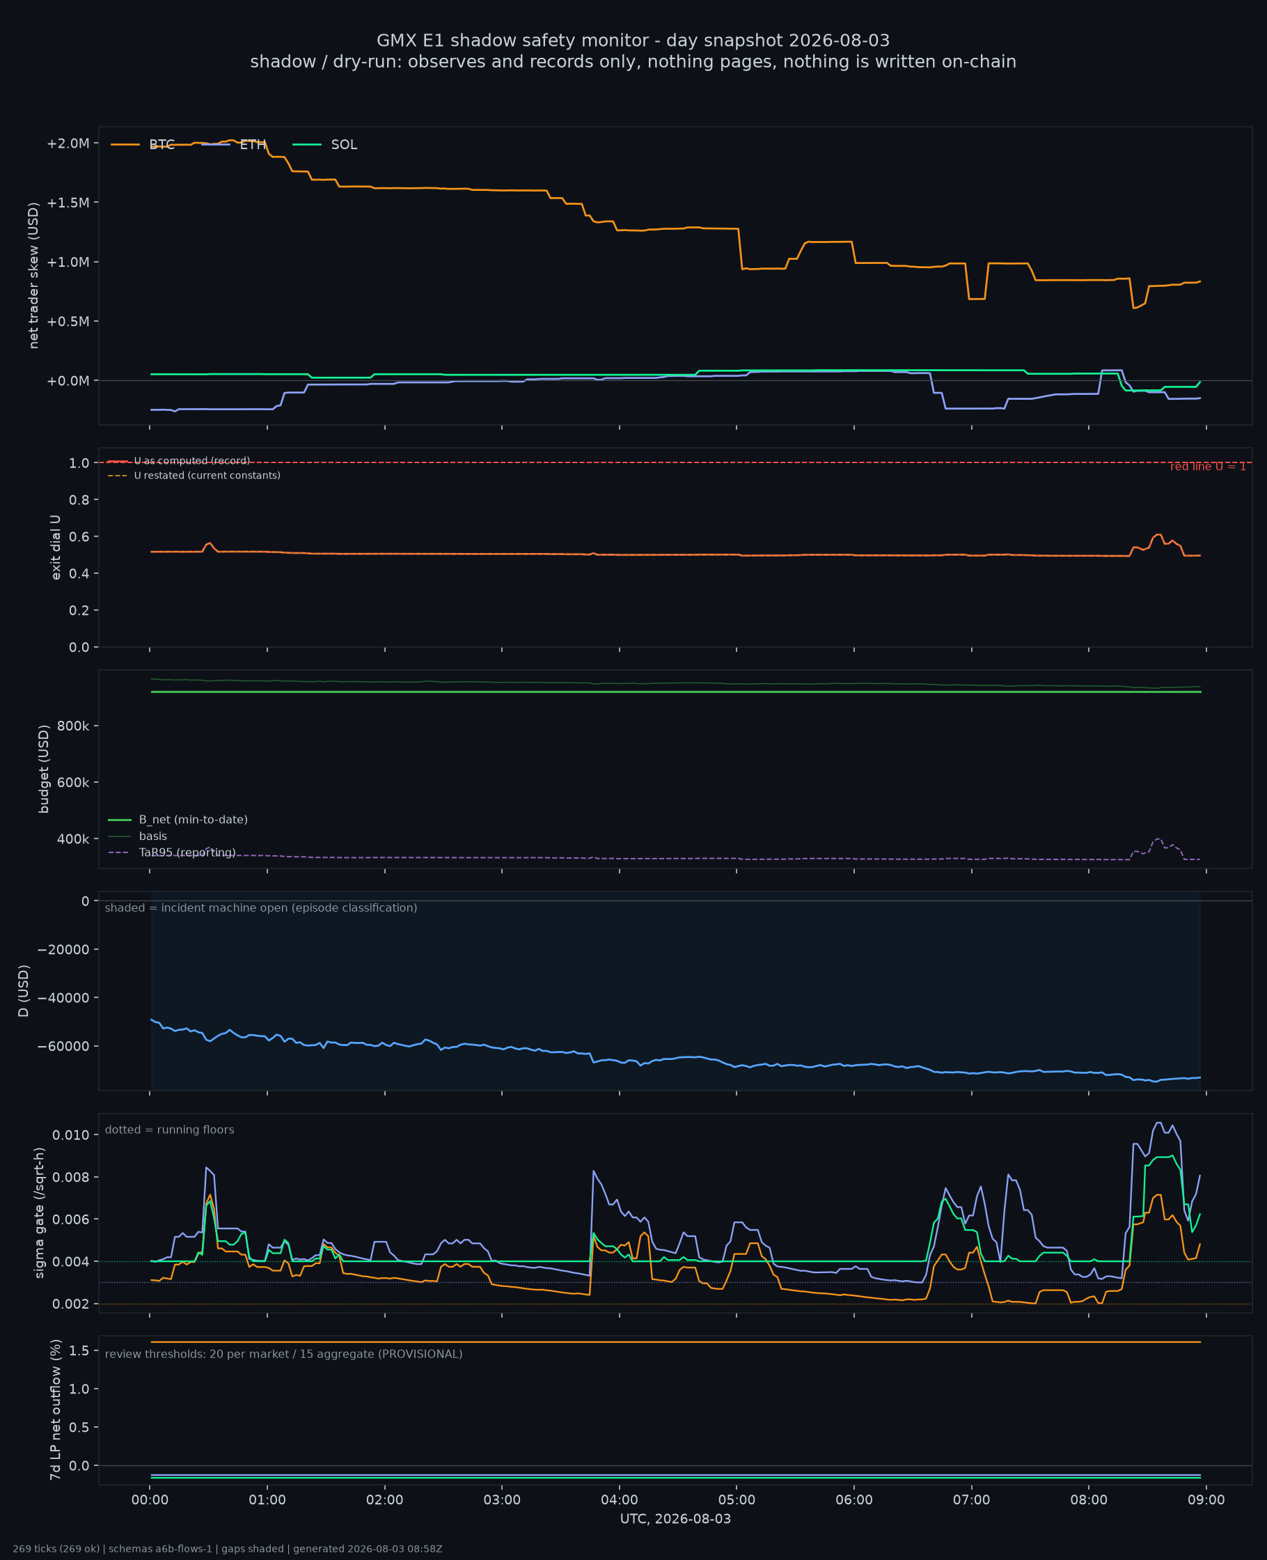
Task: Click the 'red line U = 1' annotation
Action: click(1208, 467)
